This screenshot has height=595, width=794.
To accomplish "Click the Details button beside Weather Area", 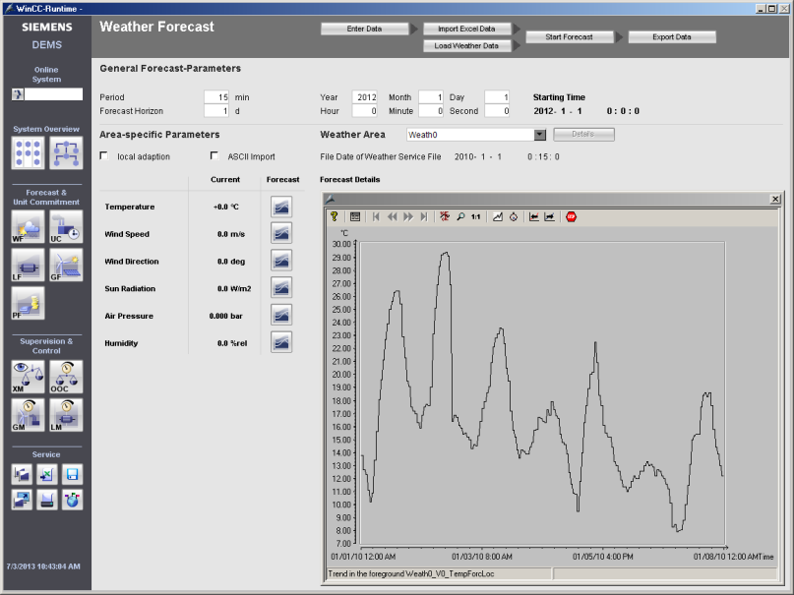I will 583,134.
